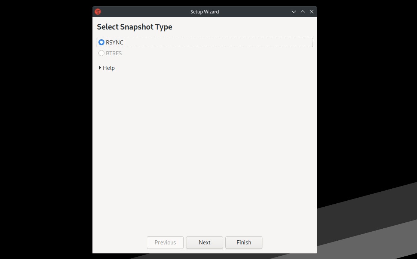Select the RSYNC snapshot type
417x259 pixels.
click(x=204, y=43)
